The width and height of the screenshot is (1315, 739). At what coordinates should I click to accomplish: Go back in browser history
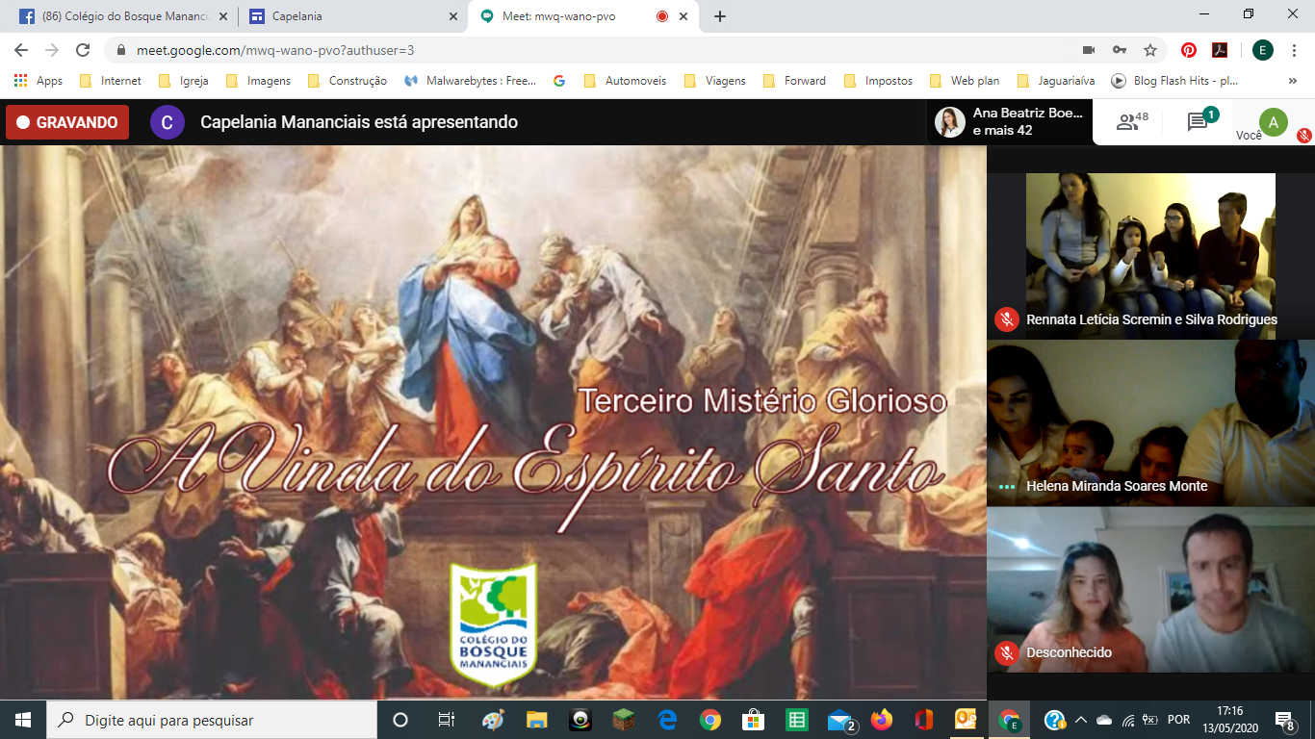pyautogui.click(x=21, y=50)
